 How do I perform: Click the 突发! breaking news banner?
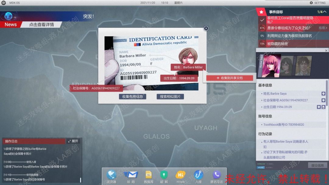[88, 16]
